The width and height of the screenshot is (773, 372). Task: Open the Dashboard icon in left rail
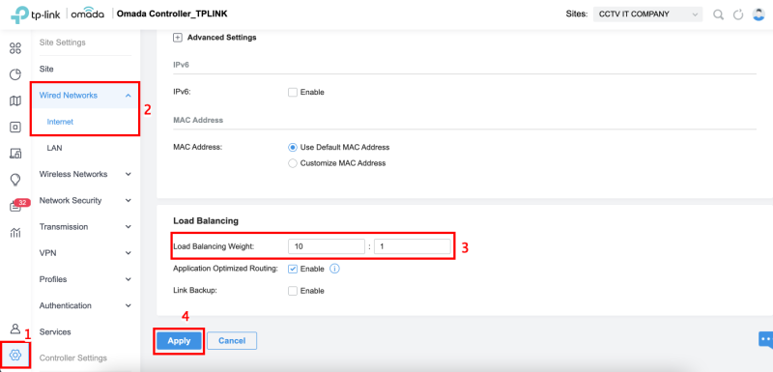(x=15, y=48)
